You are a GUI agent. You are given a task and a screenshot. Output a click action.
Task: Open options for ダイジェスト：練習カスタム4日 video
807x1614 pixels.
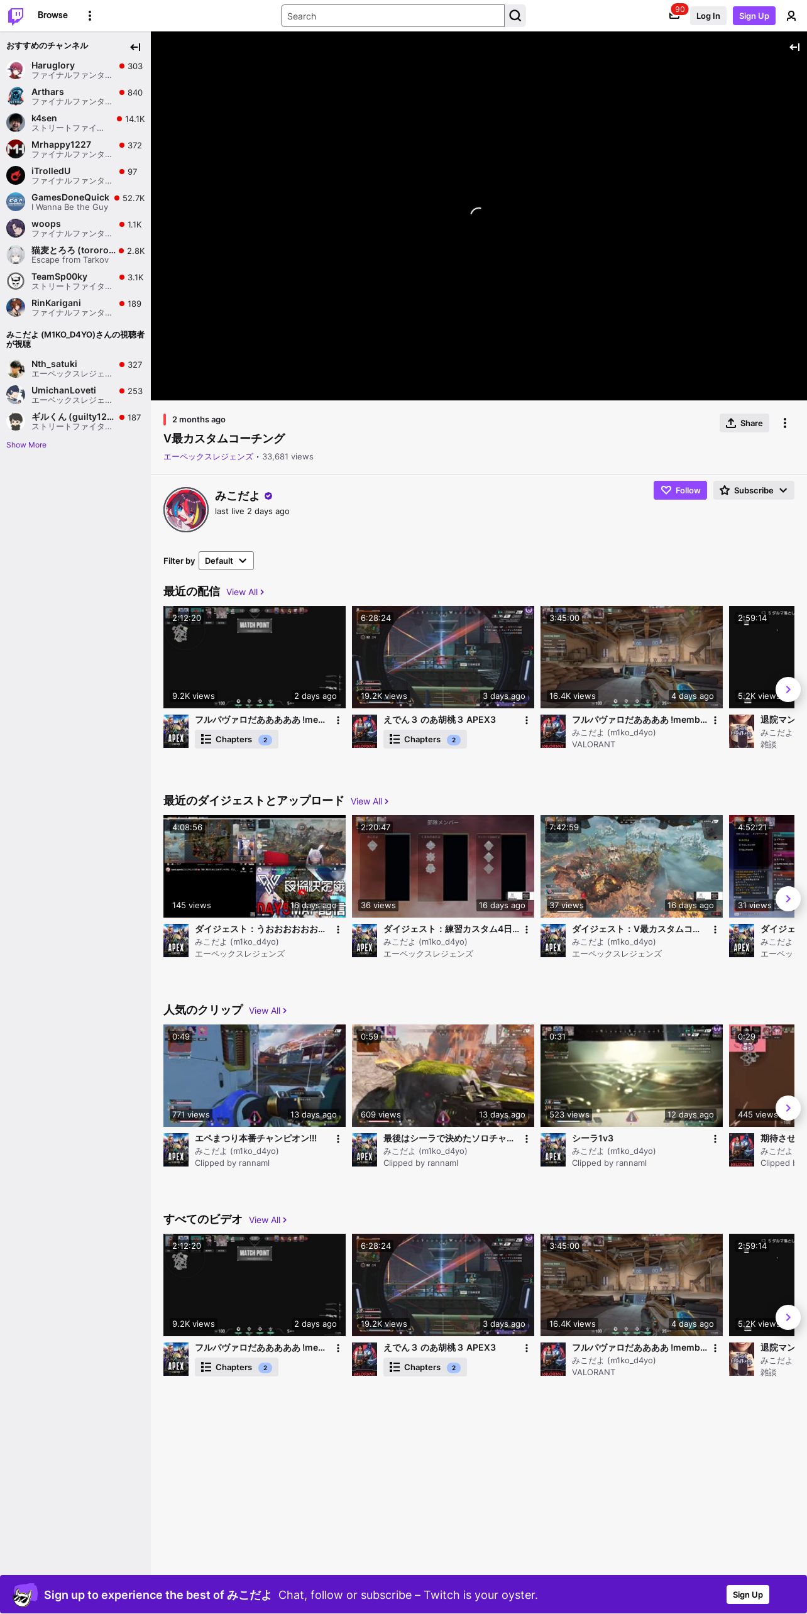tap(527, 930)
